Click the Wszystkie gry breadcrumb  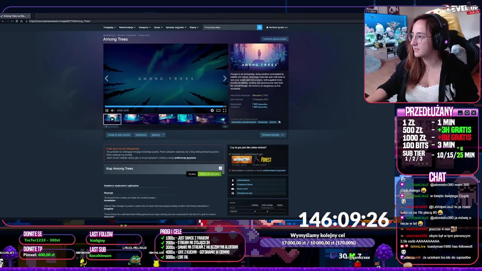109,35
